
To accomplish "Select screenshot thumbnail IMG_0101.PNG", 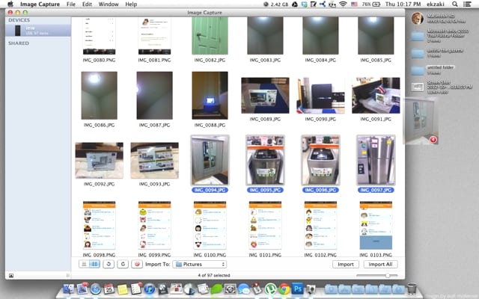I will (x=265, y=226).
